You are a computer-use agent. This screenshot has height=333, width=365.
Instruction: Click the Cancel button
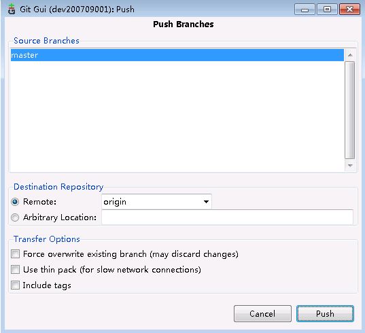262,314
